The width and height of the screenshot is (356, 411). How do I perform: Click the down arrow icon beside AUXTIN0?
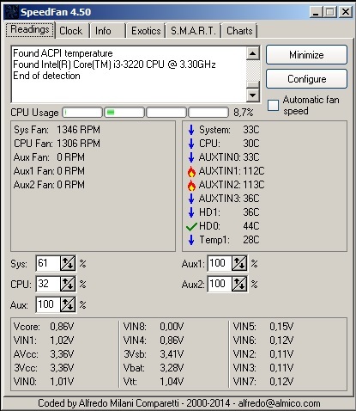191,157
